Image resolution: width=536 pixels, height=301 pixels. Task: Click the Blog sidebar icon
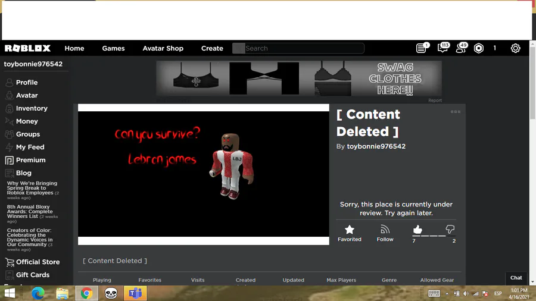point(9,173)
